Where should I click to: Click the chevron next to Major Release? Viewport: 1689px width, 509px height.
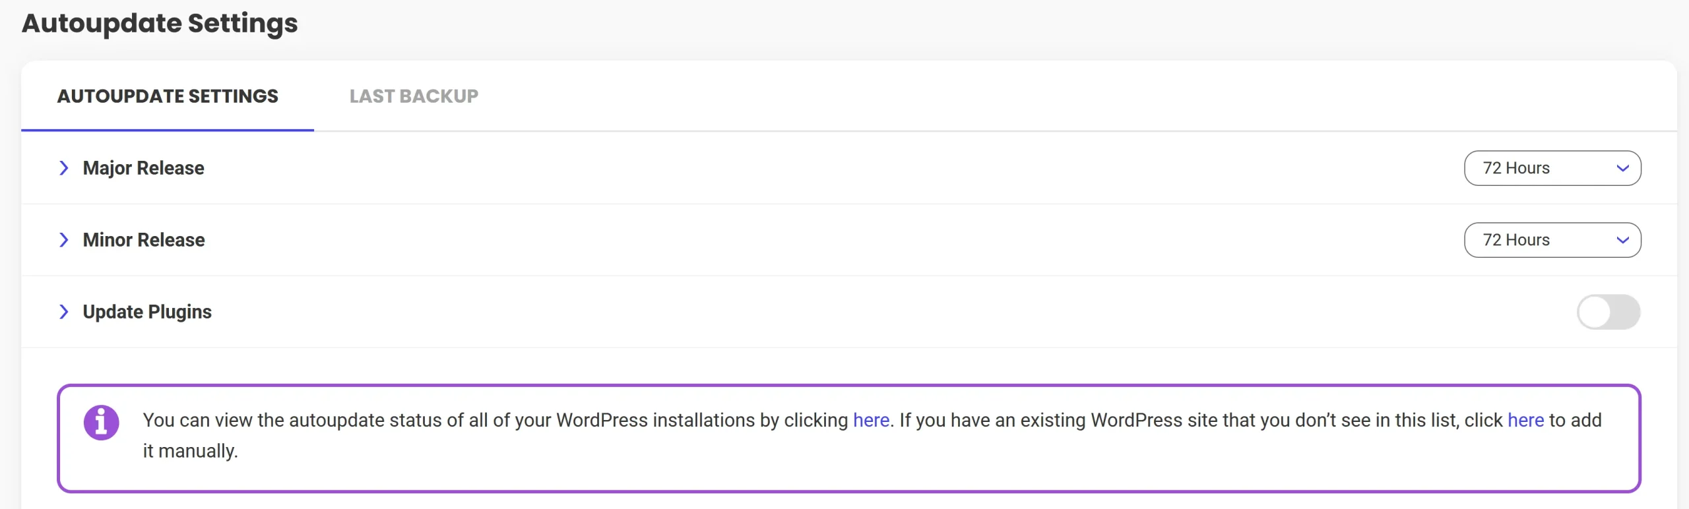64,168
